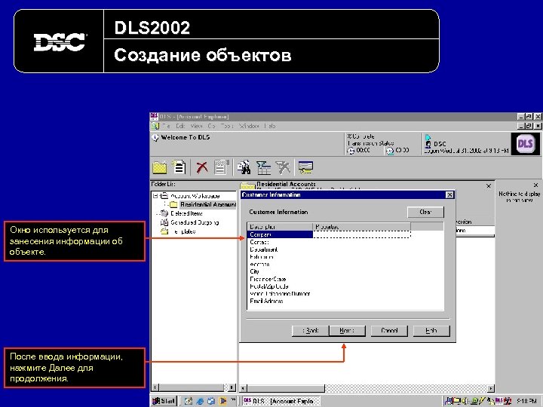The width and height of the screenshot is (543, 407).
Task: Open the Help menu
Action: [x=270, y=126]
